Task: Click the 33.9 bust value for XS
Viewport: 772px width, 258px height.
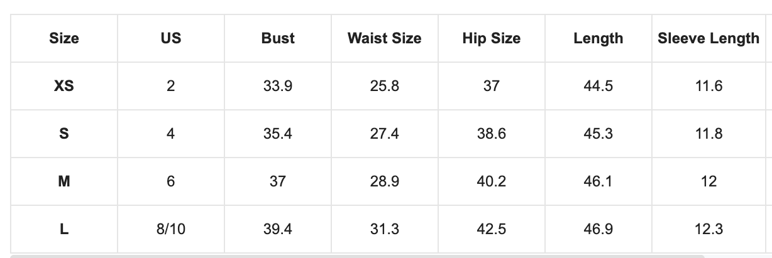Action: tap(278, 86)
